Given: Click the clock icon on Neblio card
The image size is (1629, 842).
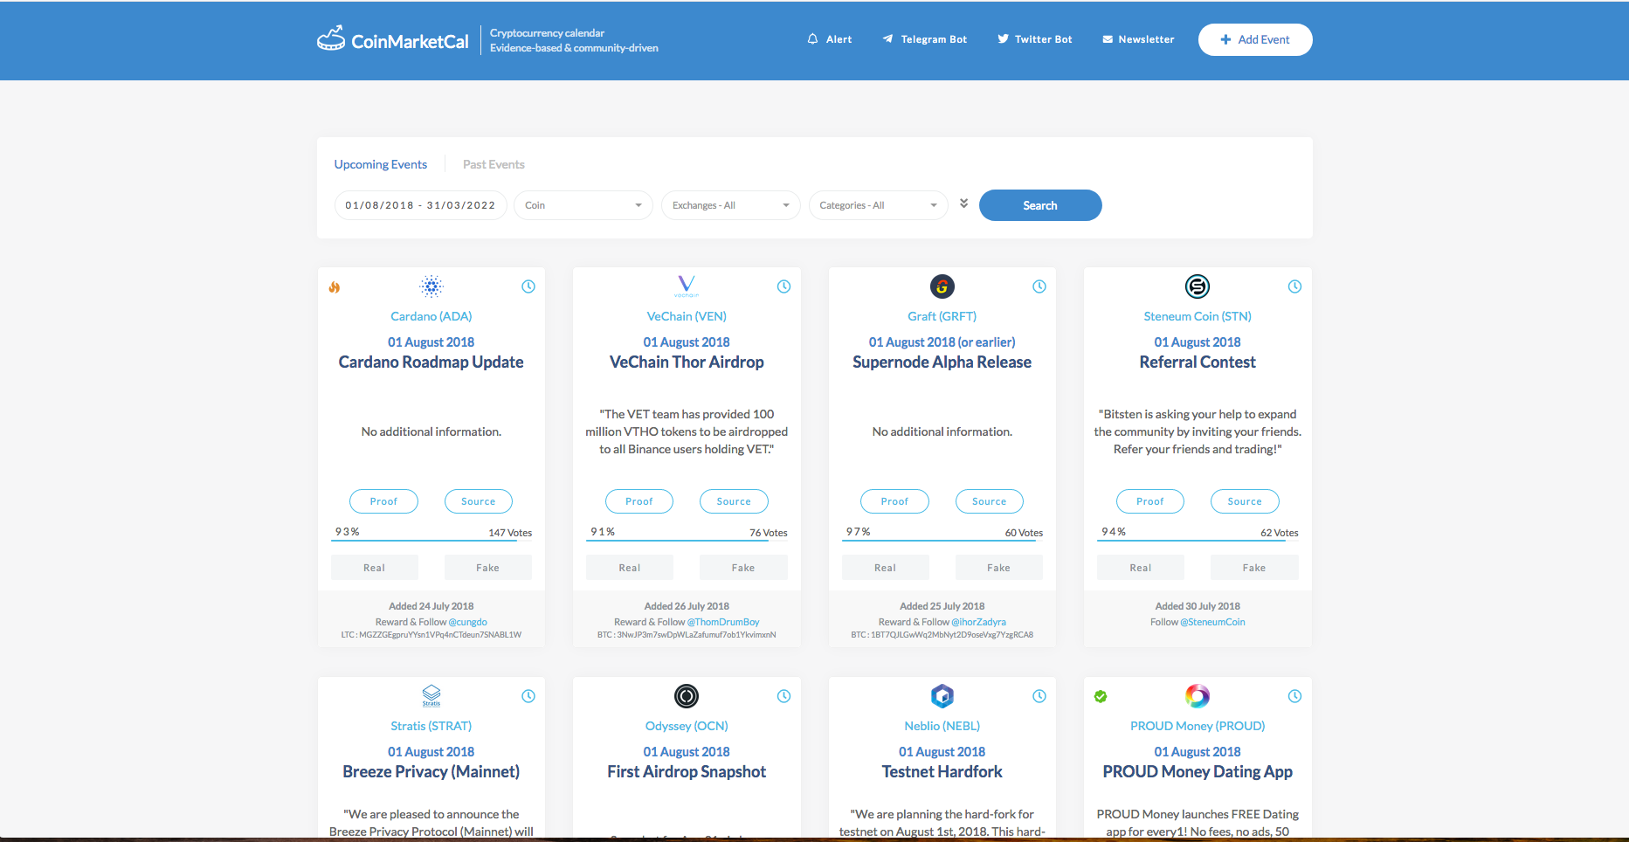Looking at the screenshot, I should [1039, 696].
